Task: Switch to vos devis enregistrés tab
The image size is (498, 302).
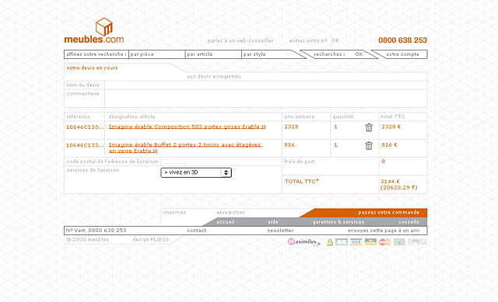Action: click(x=214, y=76)
